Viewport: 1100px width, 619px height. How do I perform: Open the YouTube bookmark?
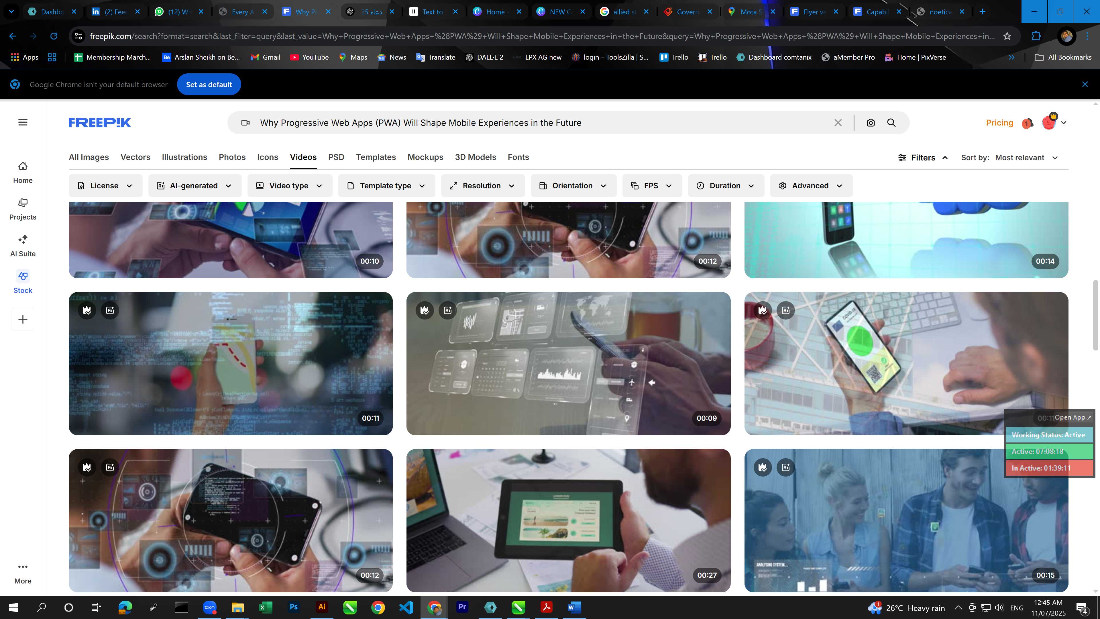click(x=309, y=57)
